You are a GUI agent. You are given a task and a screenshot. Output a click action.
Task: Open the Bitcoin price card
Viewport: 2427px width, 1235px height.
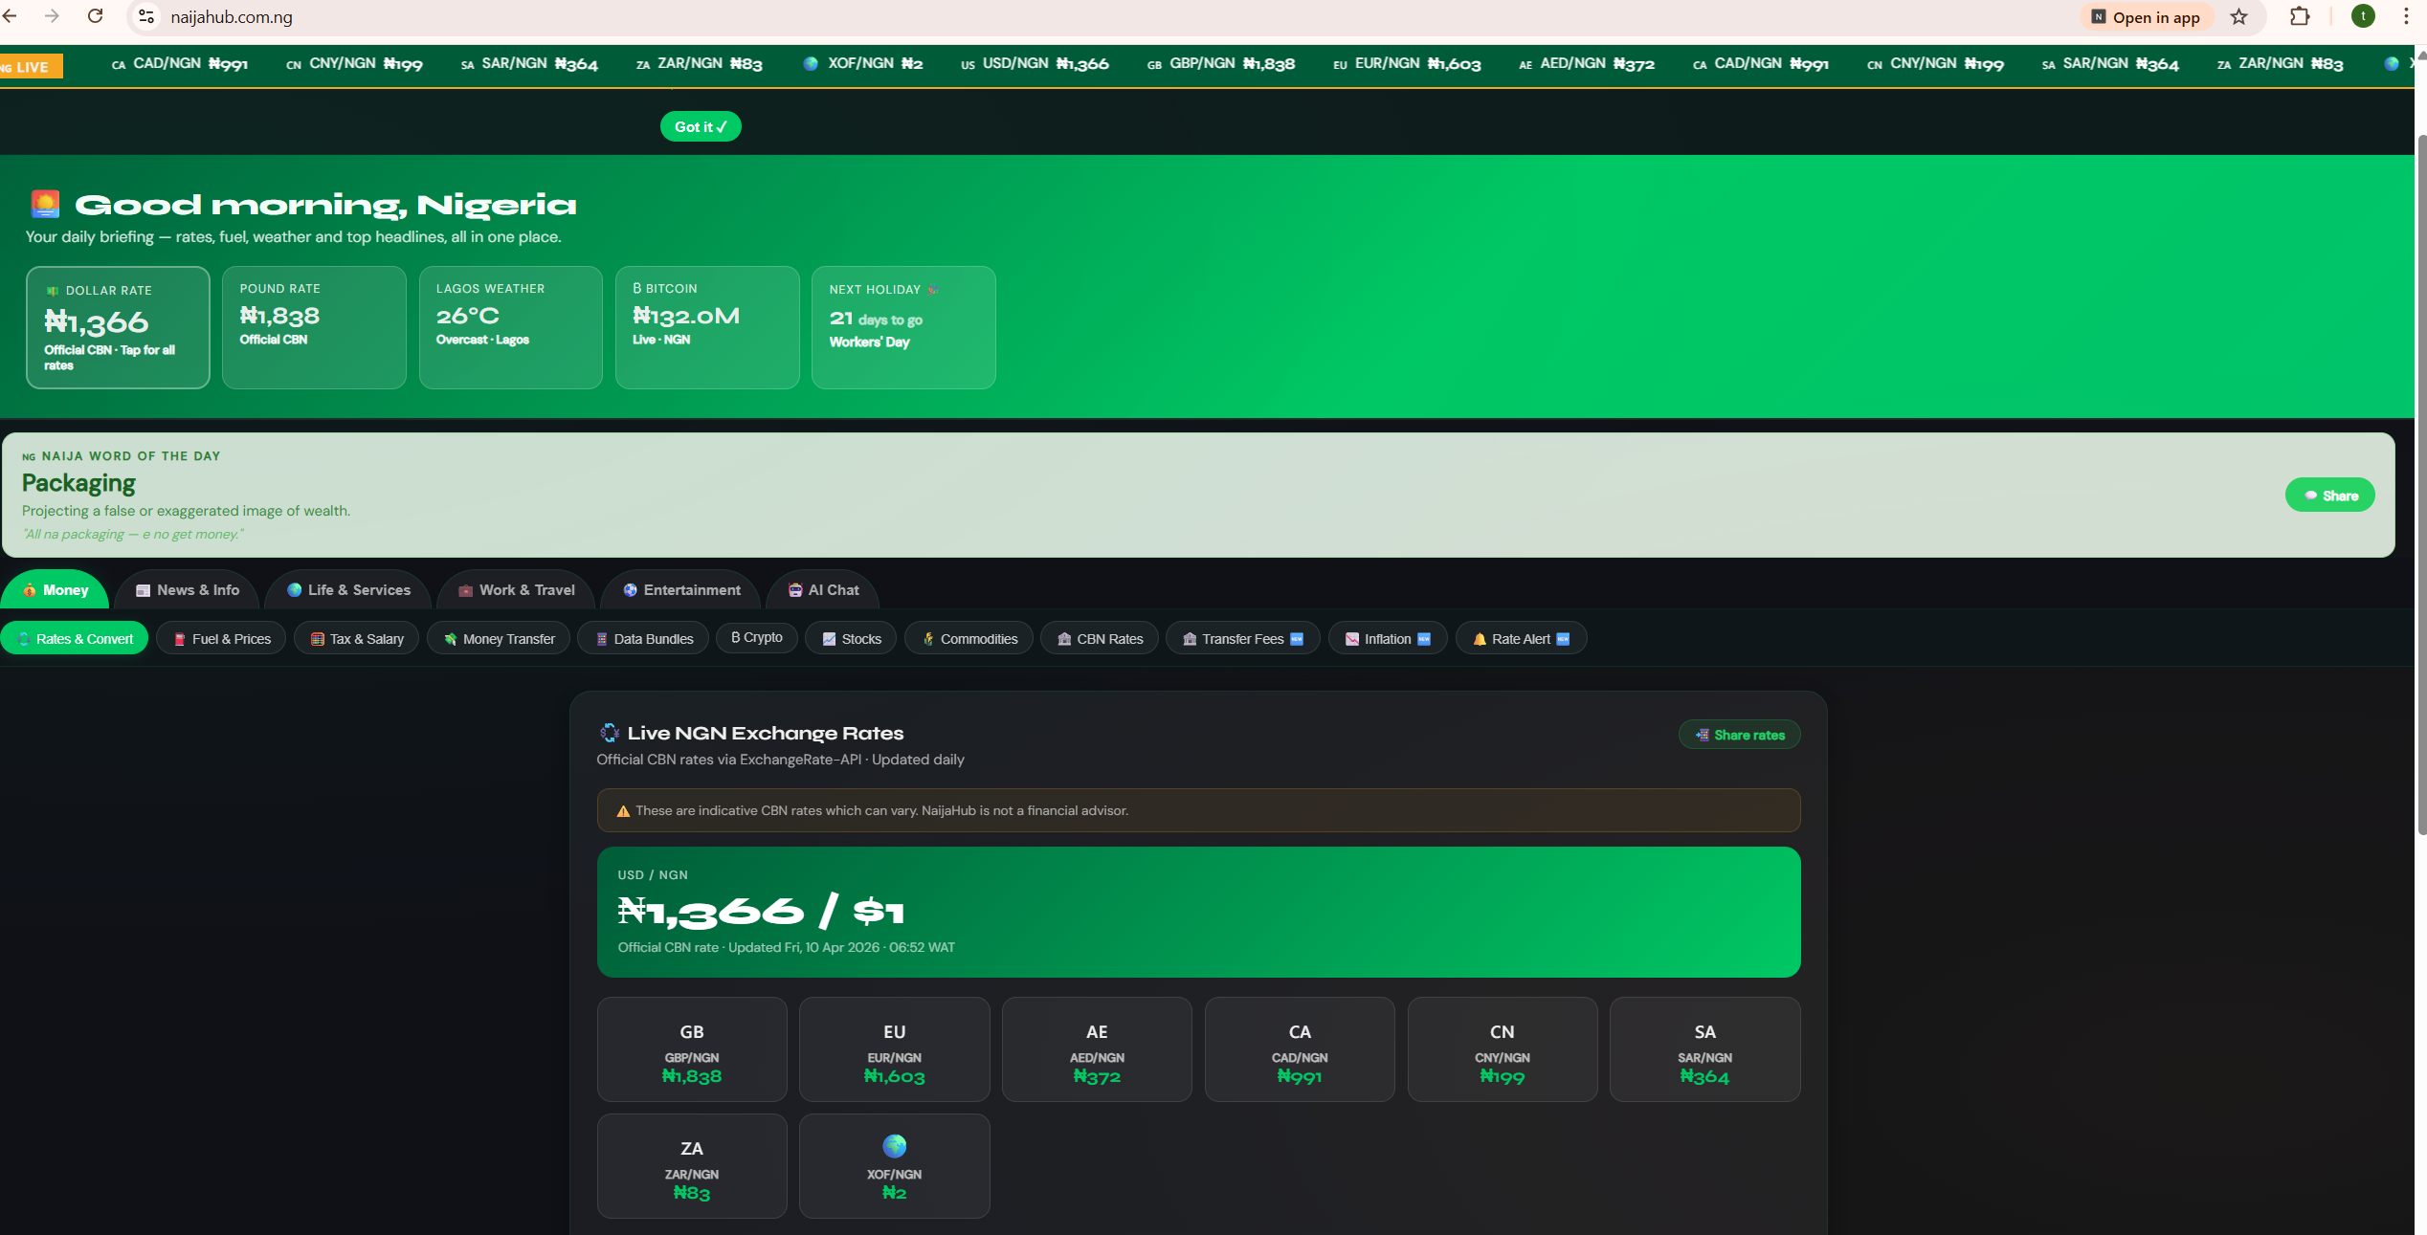click(707, 327)
